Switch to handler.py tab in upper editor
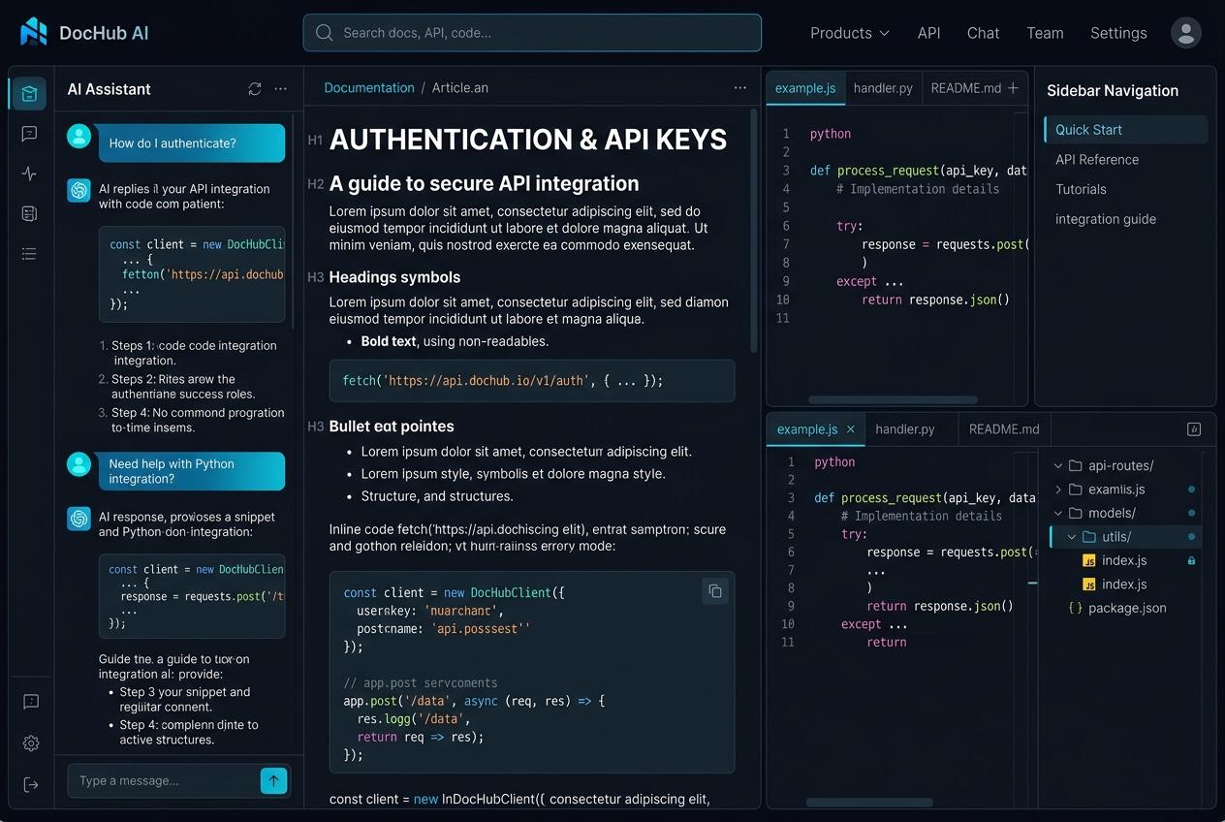The height and width of the screenshot is (822, 1225). 883,88
